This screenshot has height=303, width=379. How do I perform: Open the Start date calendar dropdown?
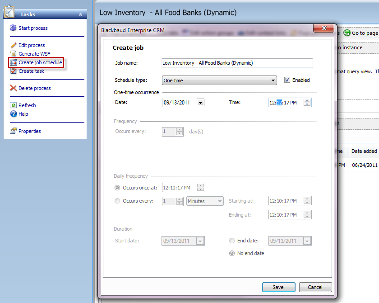point(200,241)
